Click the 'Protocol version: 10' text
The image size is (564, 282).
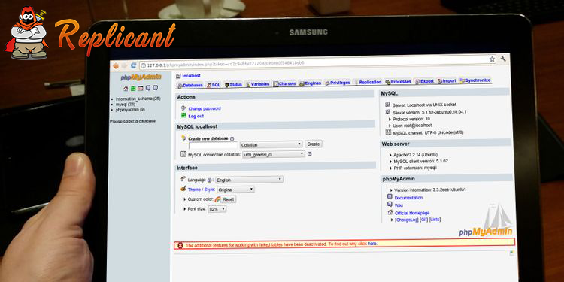pyautogui.click(x=411, y=119)
